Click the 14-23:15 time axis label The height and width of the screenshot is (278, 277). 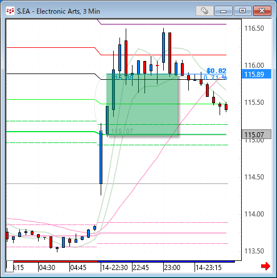pyautogui.click(x=209, y=268)
